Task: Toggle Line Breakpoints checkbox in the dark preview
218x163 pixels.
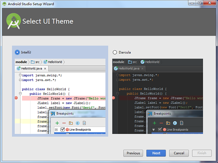Action: [x=160, y=130]
